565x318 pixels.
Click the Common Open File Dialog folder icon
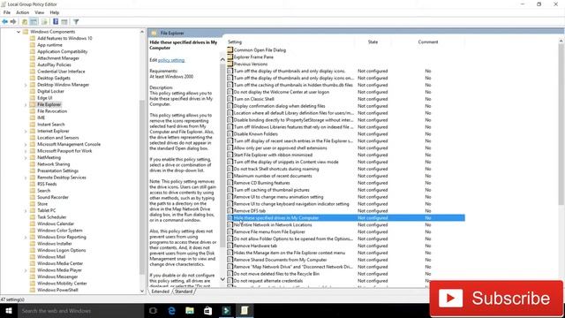point(230,49)
